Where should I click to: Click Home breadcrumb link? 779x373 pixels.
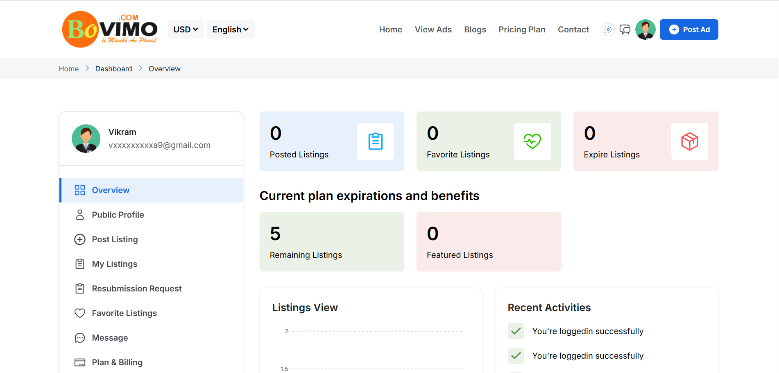[69, 69]
